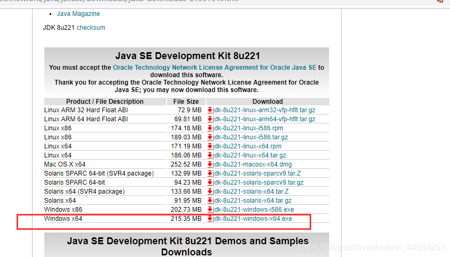Open the JDK 8u221 checksum link
Image resolution: width=450 pixels, height=257 pixels.
91,28
